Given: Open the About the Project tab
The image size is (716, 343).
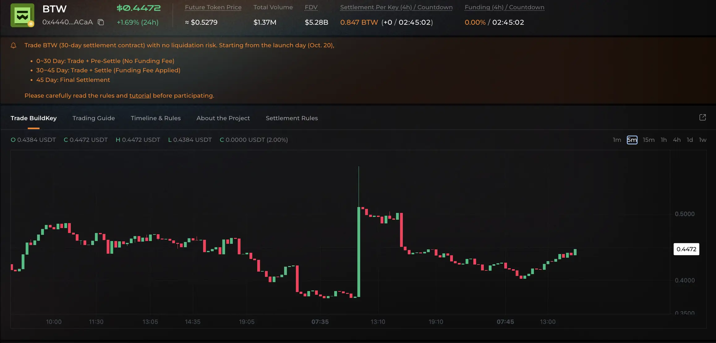Looking at the screenshot, I should pyautogui.click(x=223, y=118).
